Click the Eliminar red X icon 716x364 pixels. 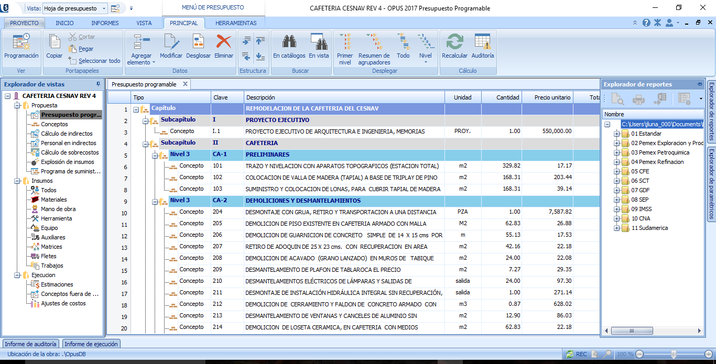click(224, 42)
